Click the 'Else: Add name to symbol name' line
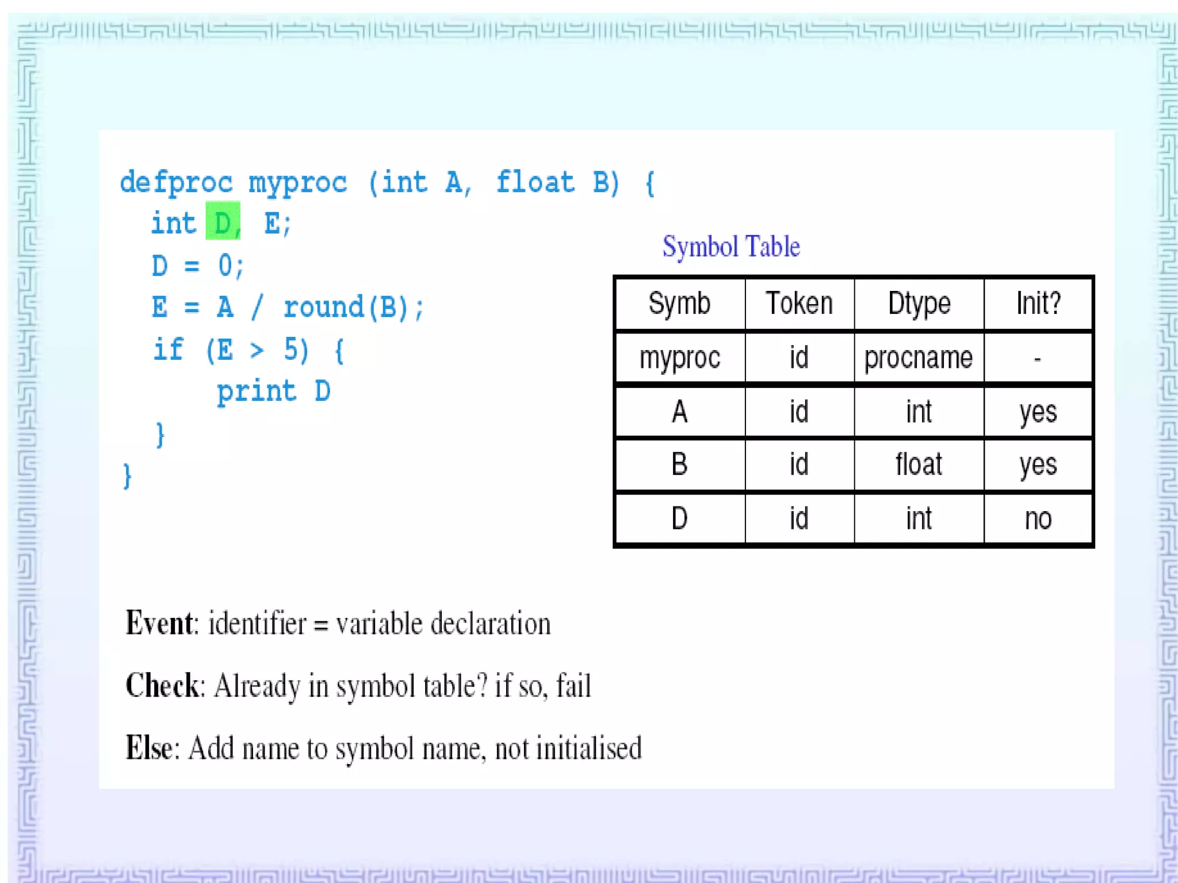 pos(384,748)
